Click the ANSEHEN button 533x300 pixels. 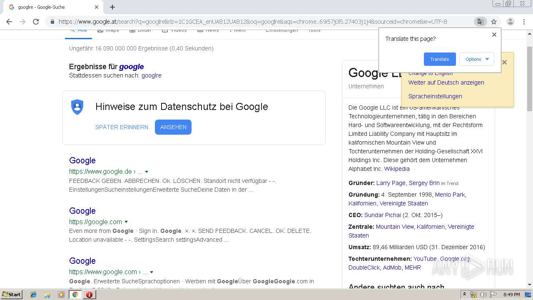tap(173, 127)
